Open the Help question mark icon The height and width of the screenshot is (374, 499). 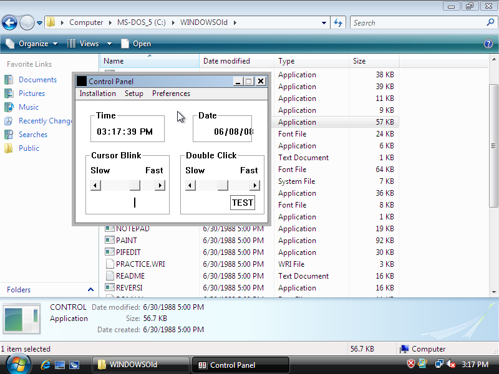(x=488, y=44)
